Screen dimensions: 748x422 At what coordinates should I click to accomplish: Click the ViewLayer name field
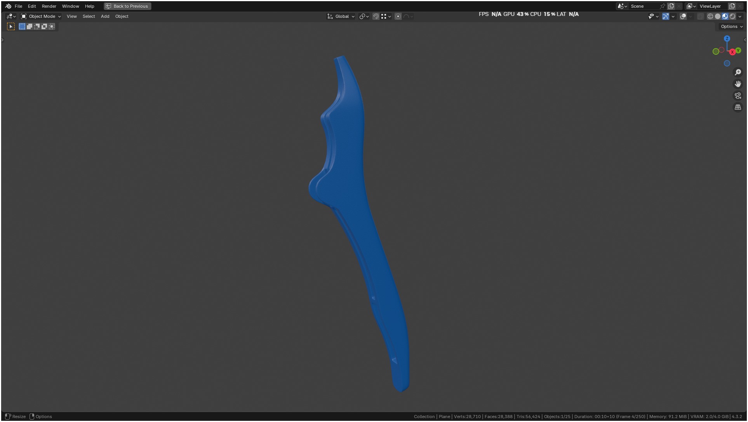click(713, 6)
